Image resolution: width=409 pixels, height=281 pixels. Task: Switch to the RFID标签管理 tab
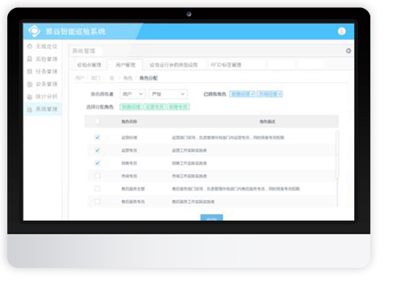226,65
